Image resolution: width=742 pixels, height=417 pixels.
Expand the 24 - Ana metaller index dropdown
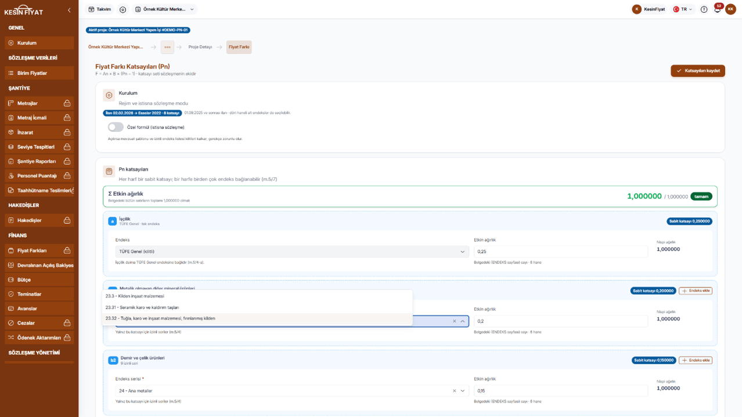click(463, 391)
